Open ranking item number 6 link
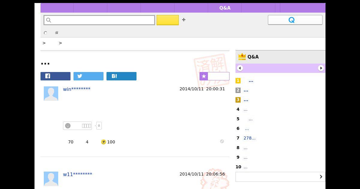 click(247, 129)
